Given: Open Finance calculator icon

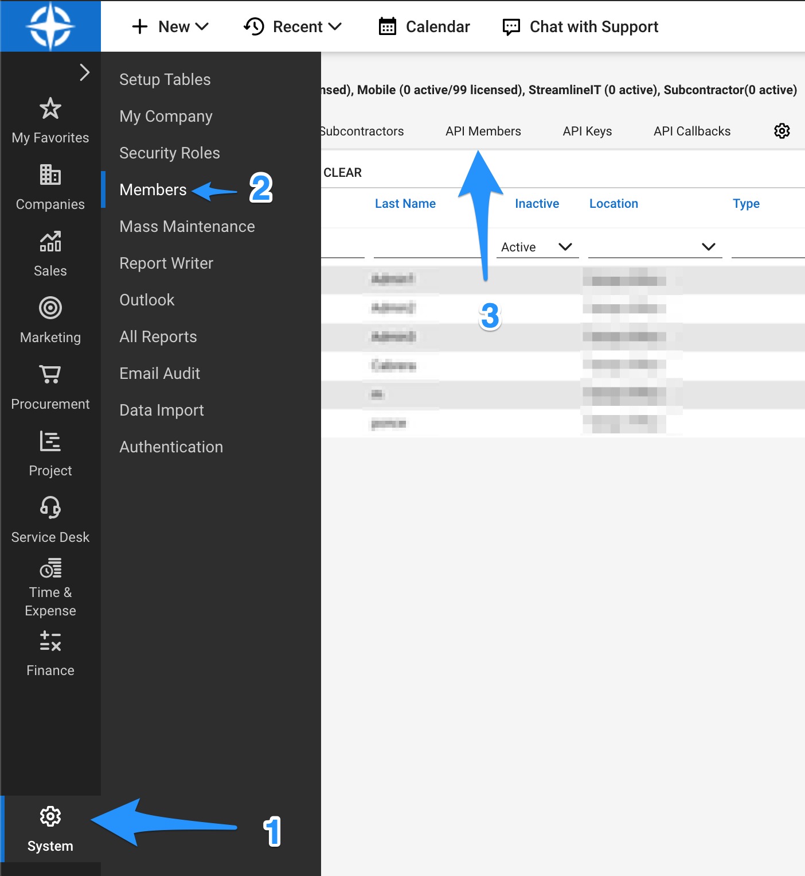Looking at the screenshot, I should [50, 641].
